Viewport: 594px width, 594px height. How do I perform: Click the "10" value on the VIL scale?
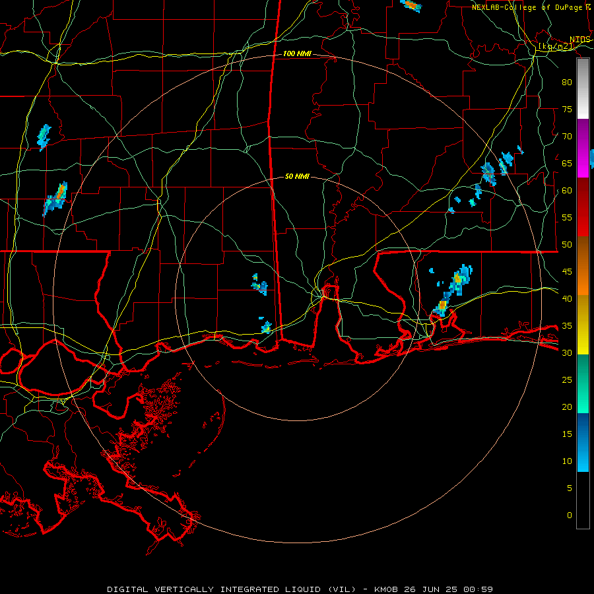click(x=567, y=461)
